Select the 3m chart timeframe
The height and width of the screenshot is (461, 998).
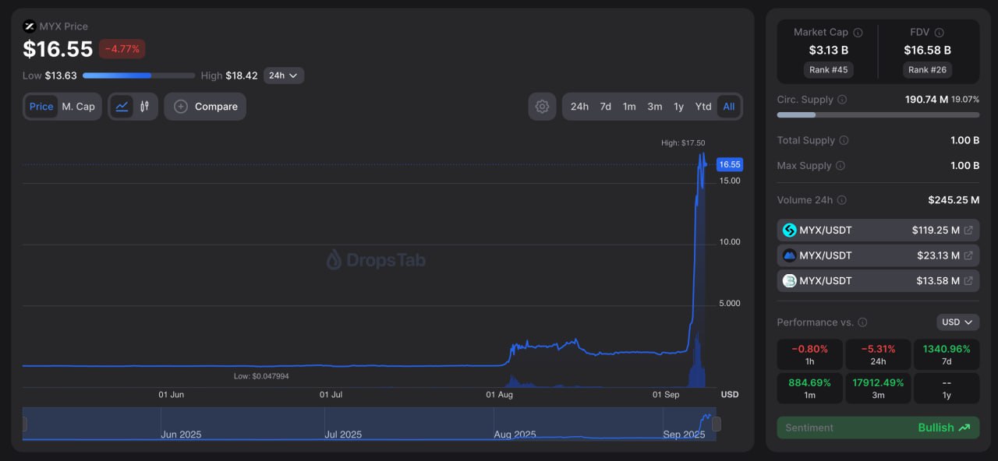655,107
